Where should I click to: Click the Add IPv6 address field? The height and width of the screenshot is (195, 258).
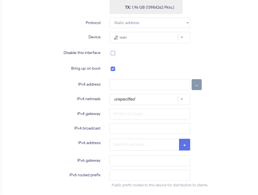(144, 145)
